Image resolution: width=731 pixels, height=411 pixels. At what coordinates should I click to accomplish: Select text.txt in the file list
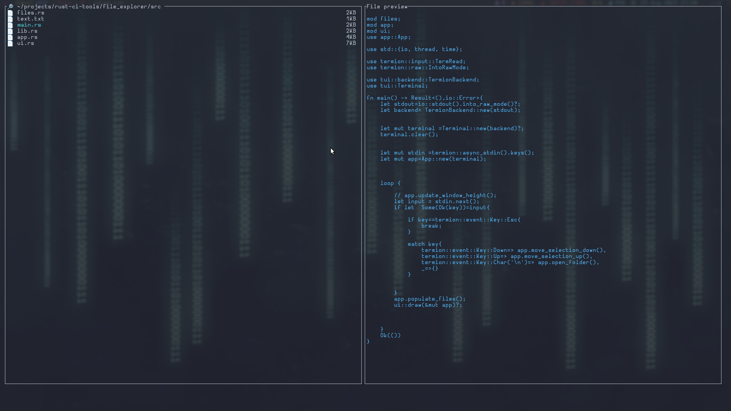(30, 19)
